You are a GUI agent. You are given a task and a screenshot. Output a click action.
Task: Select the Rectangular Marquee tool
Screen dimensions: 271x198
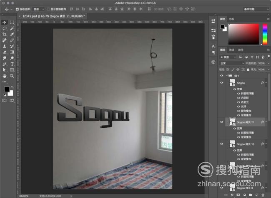(x=12, y=22)
